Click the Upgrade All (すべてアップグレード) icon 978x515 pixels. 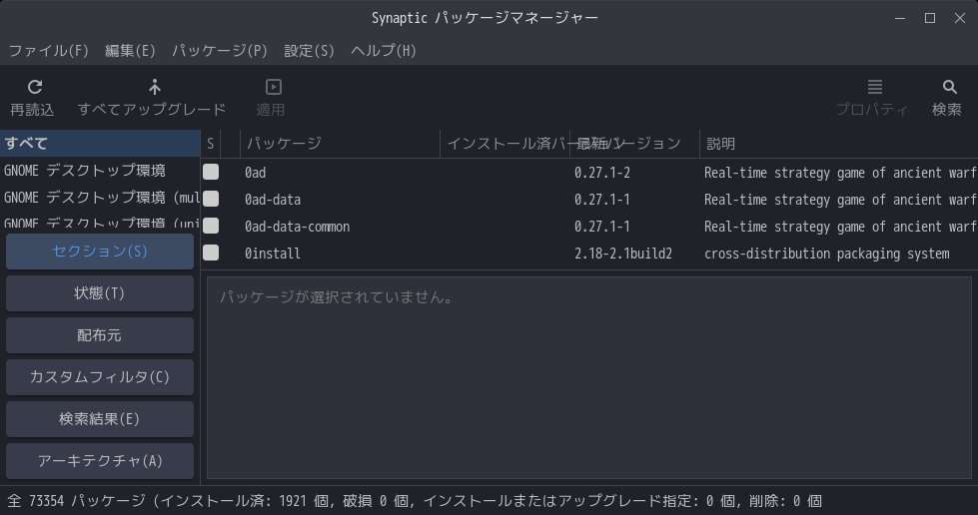click(154, 88)
